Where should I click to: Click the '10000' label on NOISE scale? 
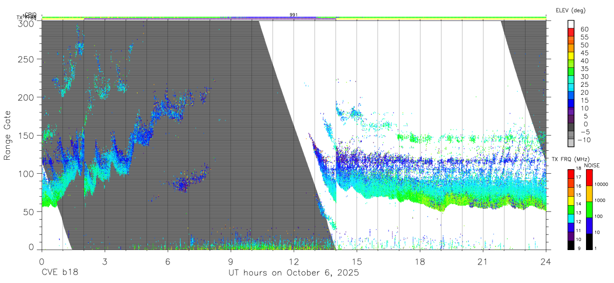point(602,184)
